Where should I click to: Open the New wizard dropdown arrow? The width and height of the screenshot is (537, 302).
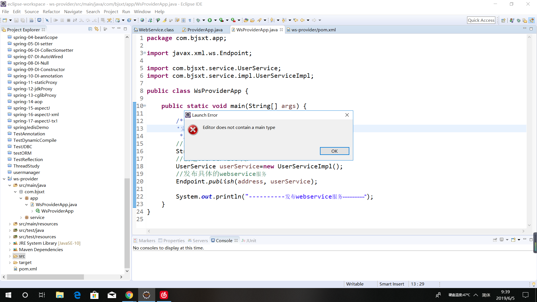click(10, 20)
